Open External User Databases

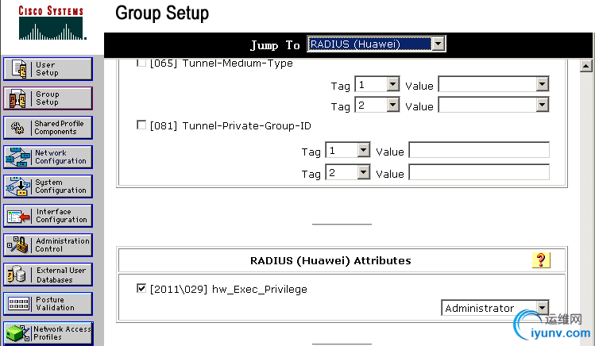pos(48,275)
